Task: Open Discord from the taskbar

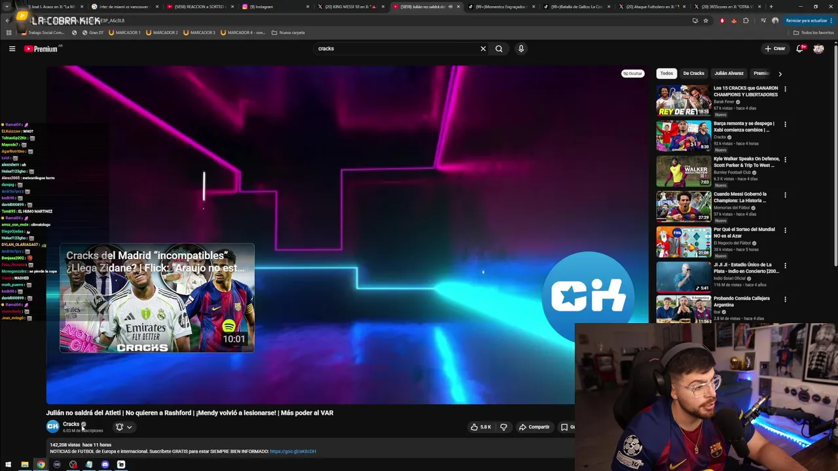Action: tap(105, 464)
